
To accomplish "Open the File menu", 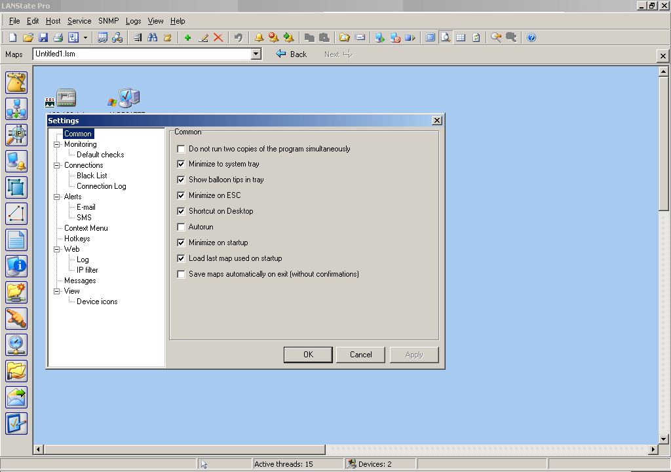I will tap(14, 21).
